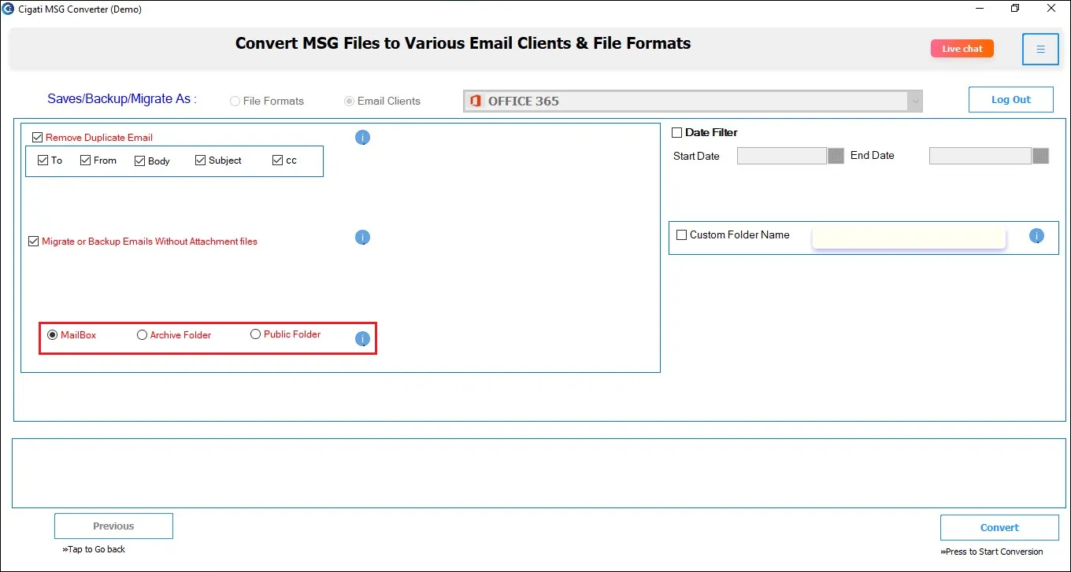The image size is (1071, 572).
Task: Start conversion with the Convert button
Action: point(999,528)
